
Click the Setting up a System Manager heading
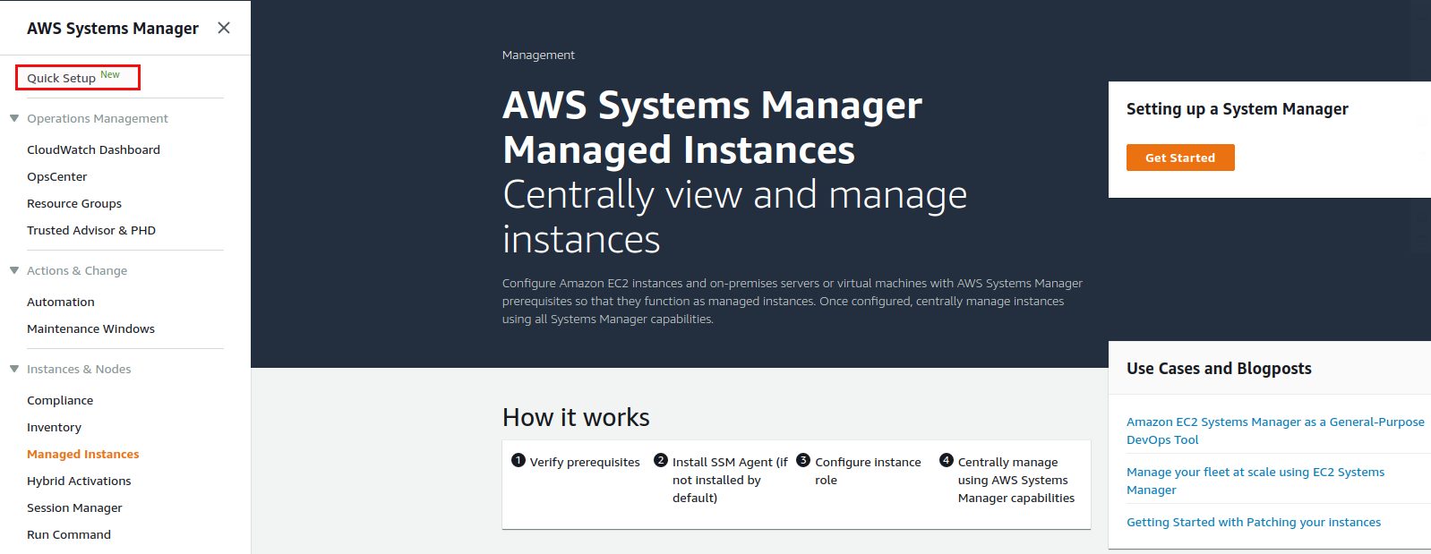1238,108
